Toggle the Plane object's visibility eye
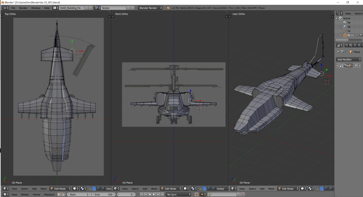The height and width of the screenshot is (197, 363). (352, 35)
